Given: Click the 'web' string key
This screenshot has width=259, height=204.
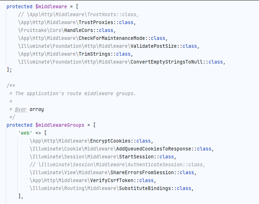Looking at the screenshot, I should click(25, 133).
